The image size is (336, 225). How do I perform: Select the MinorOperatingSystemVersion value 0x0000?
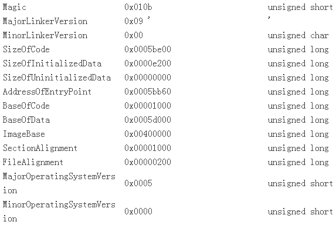point(138,211)
